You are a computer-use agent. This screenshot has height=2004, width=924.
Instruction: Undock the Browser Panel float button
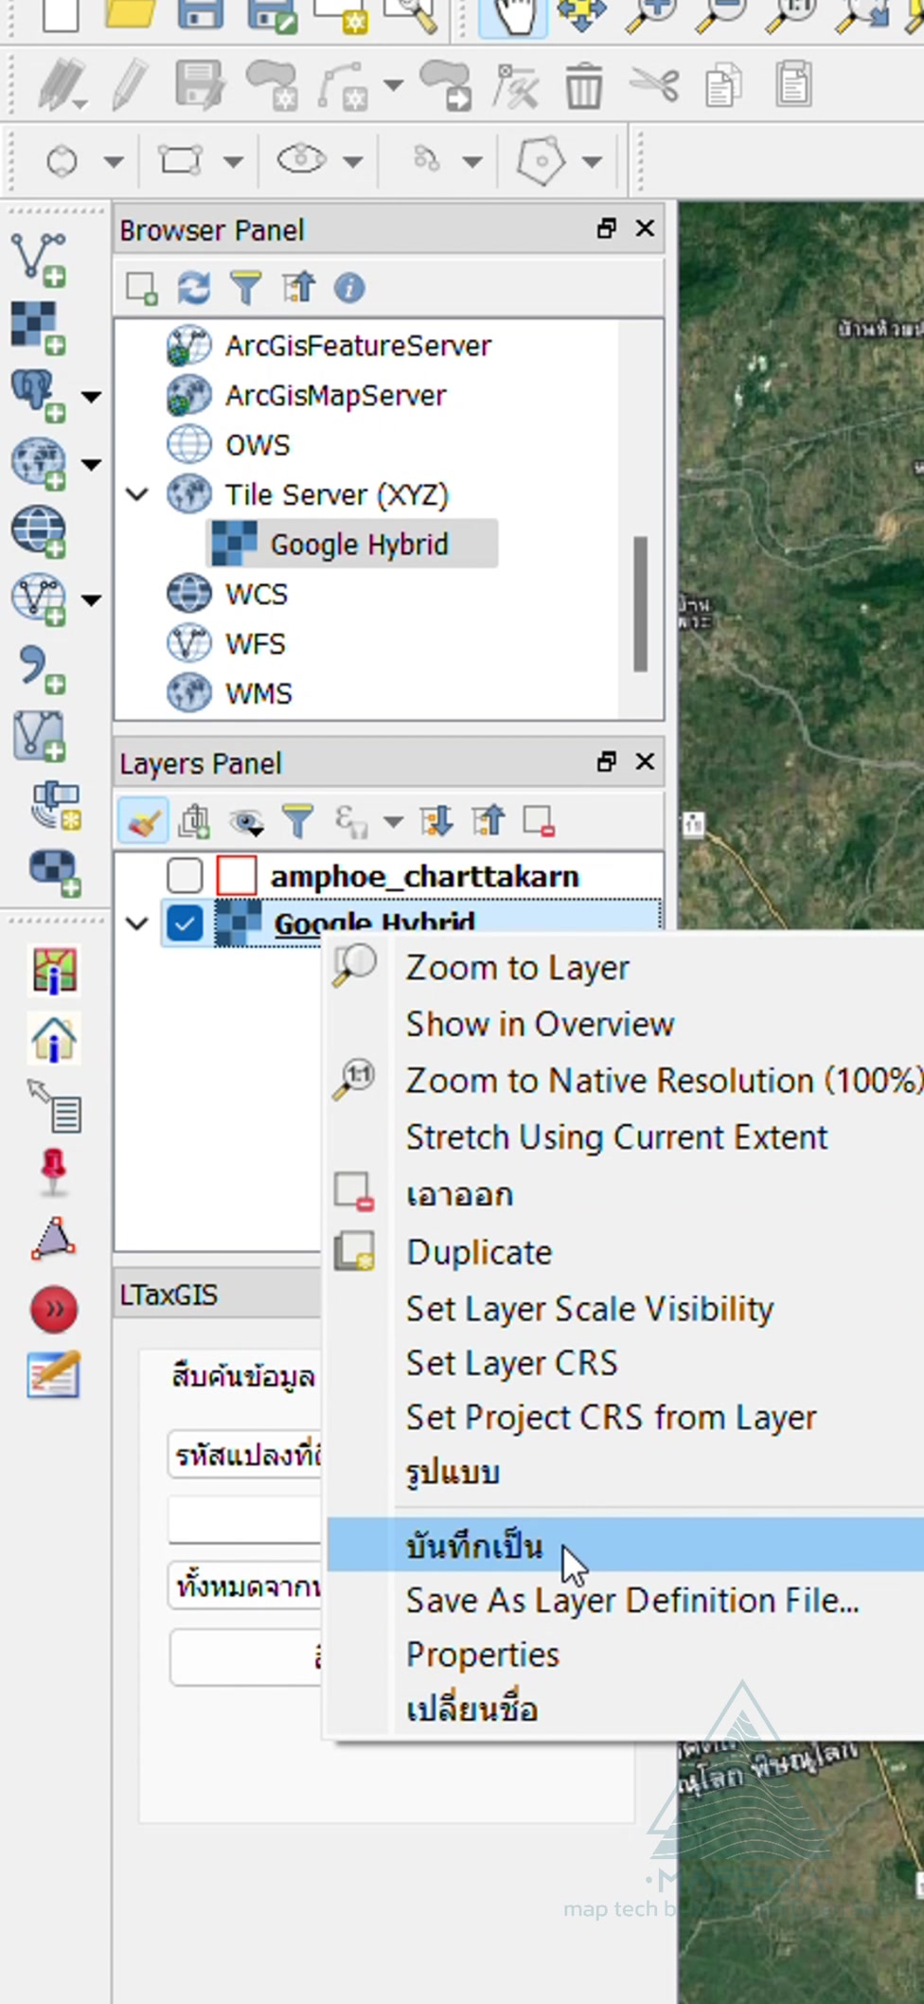pos(606,228)
